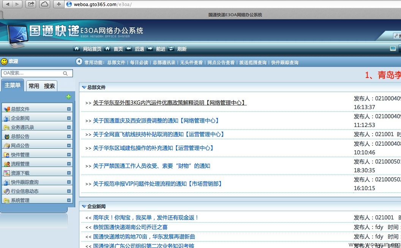
Task: Open 无头件查看 in quick functions bar
Action: pos(191,62)
